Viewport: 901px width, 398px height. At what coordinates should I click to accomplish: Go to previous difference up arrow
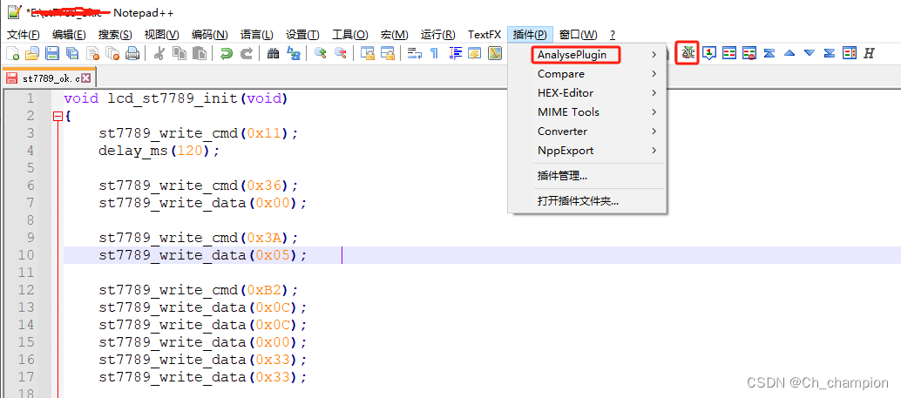click(789, 53)
